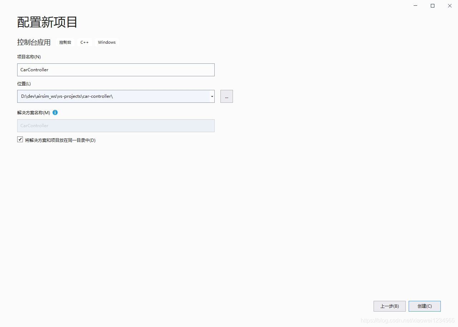The width and height of the screenshot is (458, 327).
Task: Click the 控制台应用 template title
Action: coord(34,42)
